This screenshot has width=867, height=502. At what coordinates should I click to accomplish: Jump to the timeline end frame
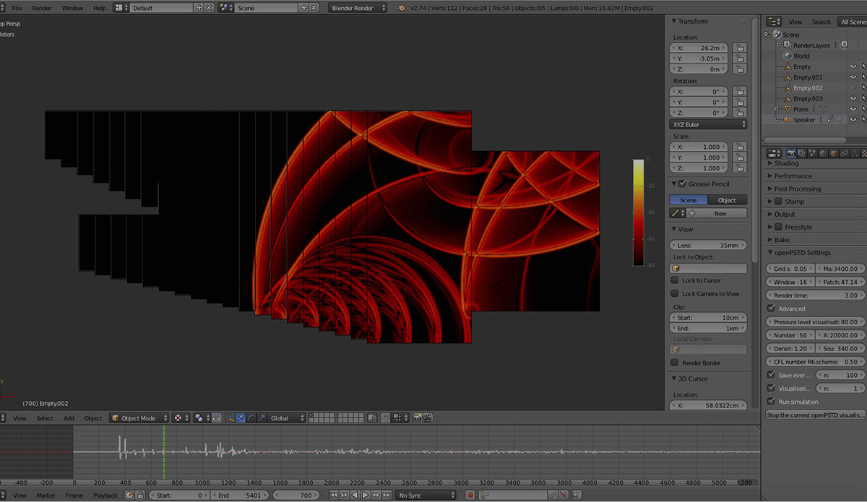tap(386, 495)
